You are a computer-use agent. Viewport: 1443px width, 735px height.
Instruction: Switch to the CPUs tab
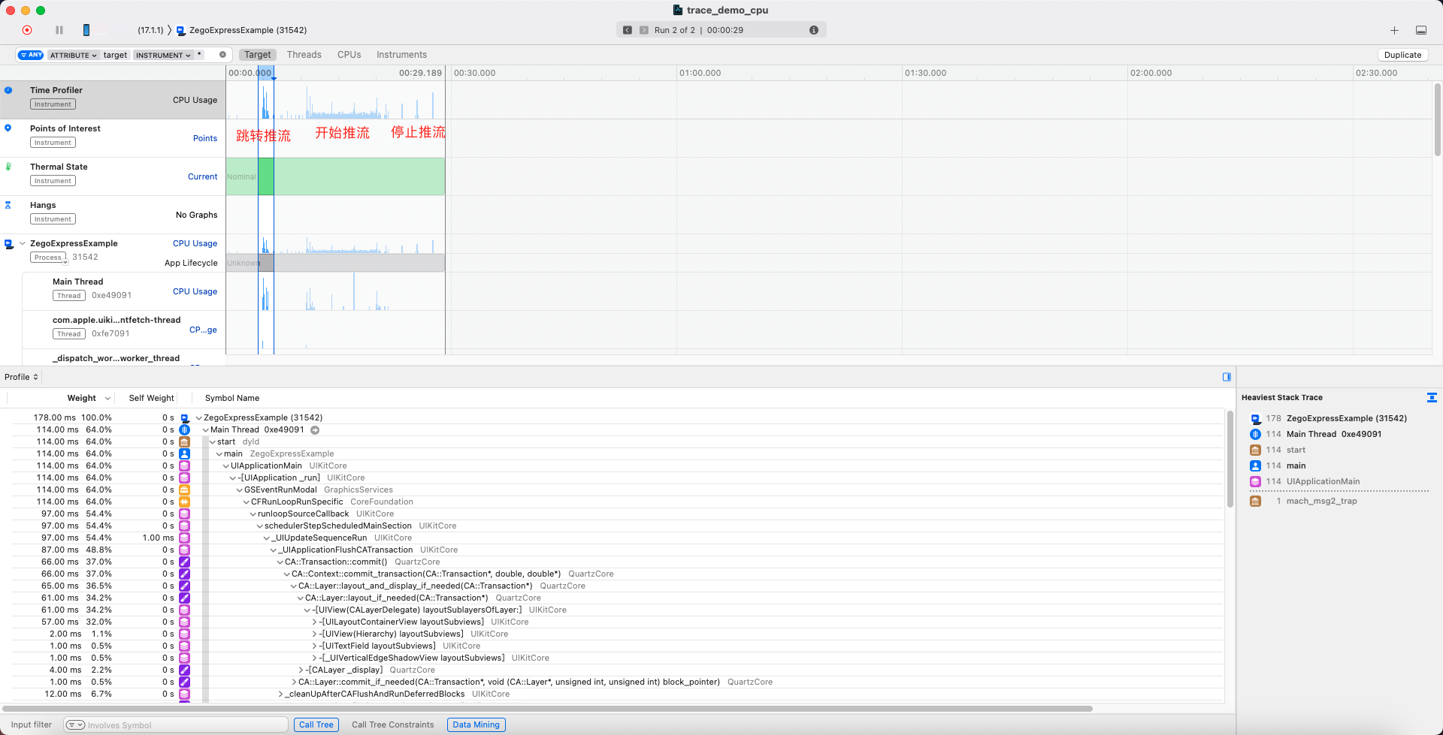coord(349,54)
